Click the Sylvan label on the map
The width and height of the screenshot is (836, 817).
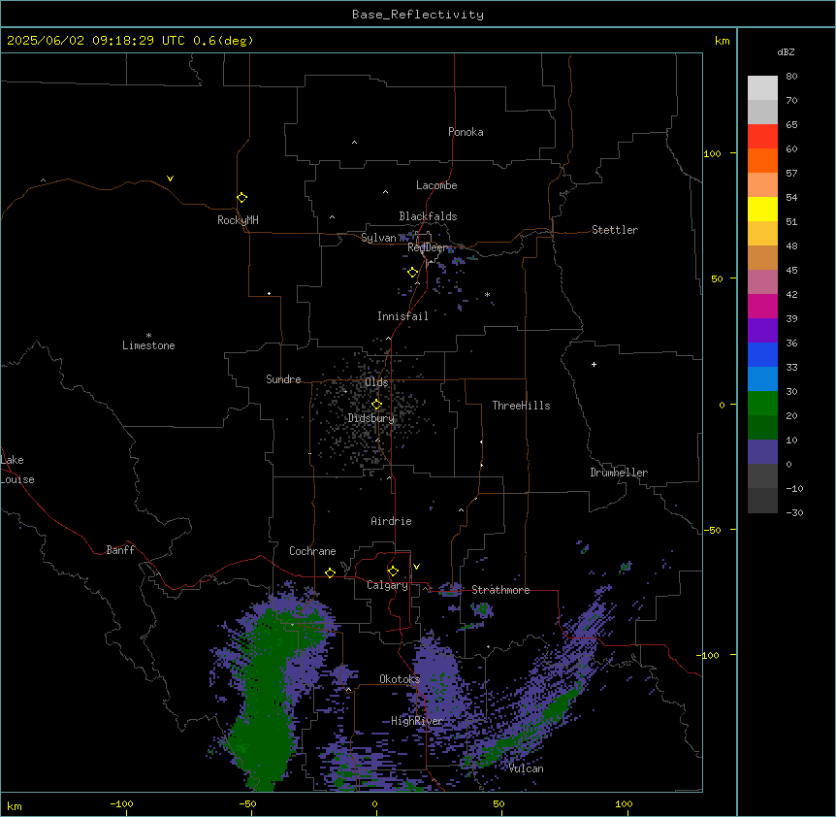[x=378, y=238]
